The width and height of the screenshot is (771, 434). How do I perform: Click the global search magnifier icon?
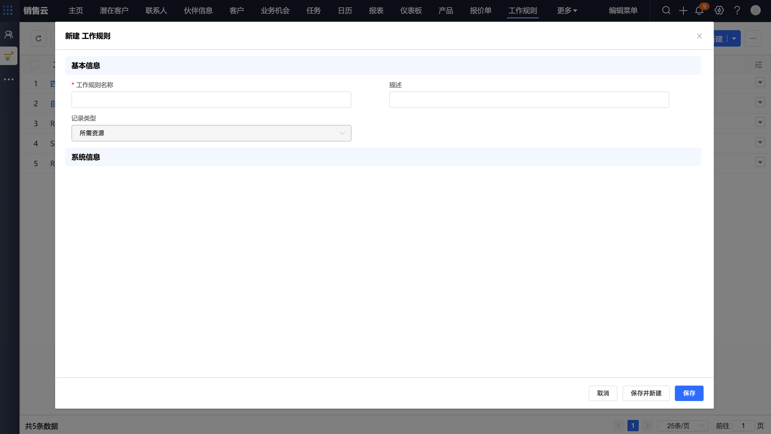point(666,10)
